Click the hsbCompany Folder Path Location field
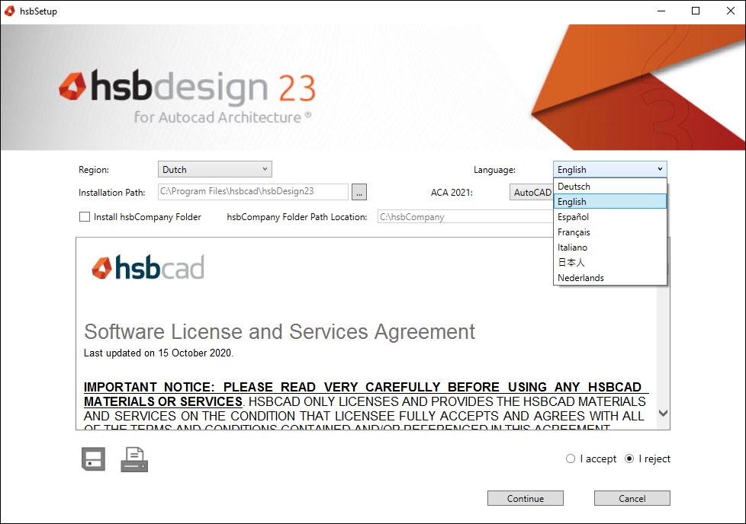The width and height of the screenshot is (746, 524). click(x=465, y=216)
